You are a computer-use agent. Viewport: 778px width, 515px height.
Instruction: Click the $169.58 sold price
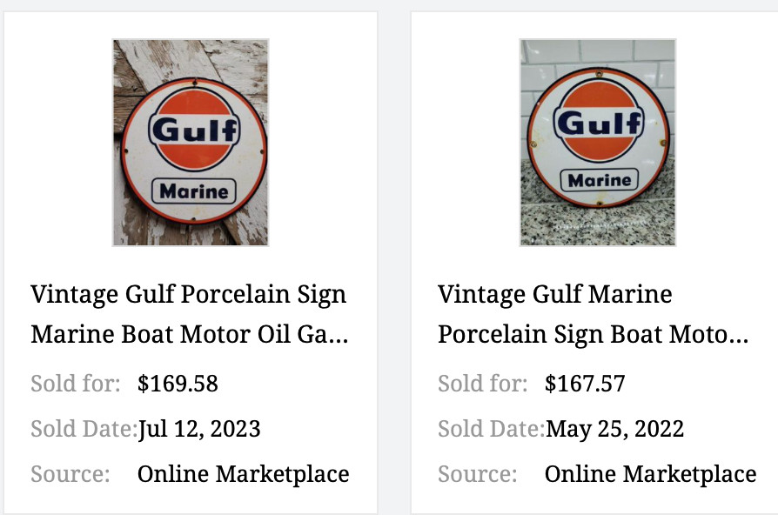(x=178, y=384)
